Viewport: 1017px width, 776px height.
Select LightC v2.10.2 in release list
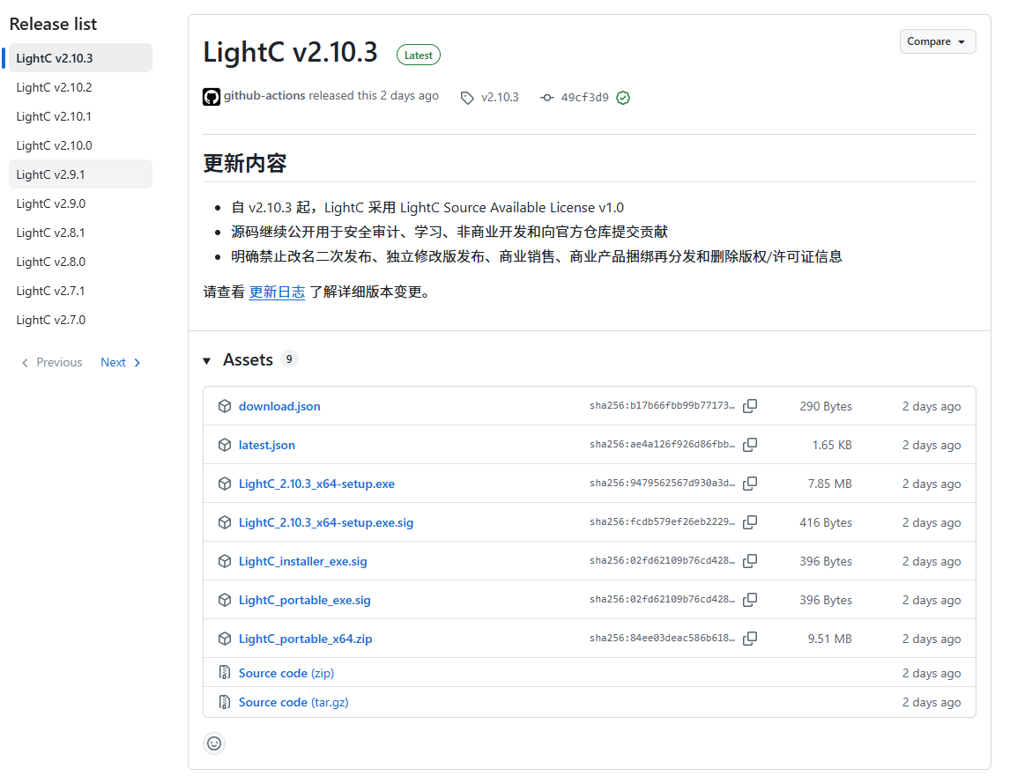[x=80, y=87]
